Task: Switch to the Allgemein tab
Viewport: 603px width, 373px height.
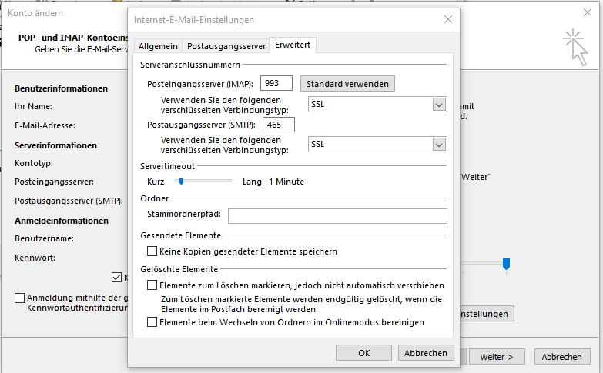Action: click(x=159, y=46)
